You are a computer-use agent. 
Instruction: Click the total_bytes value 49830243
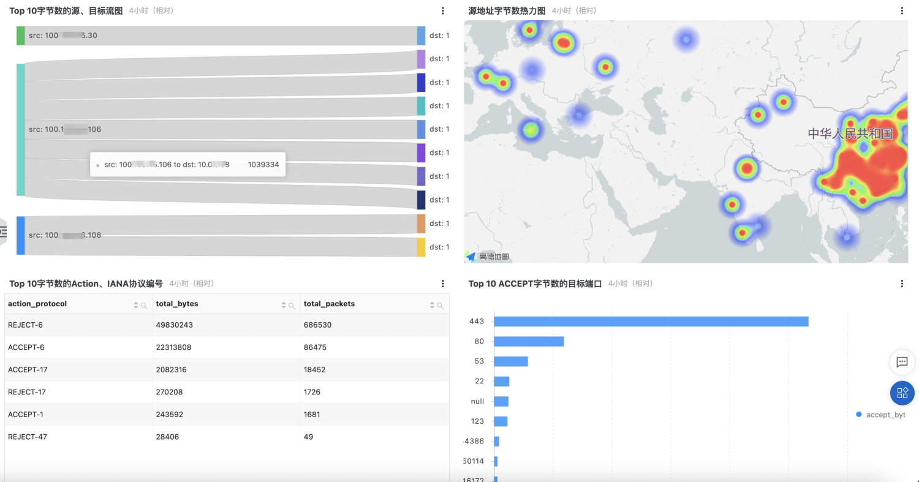click(175, 325)
